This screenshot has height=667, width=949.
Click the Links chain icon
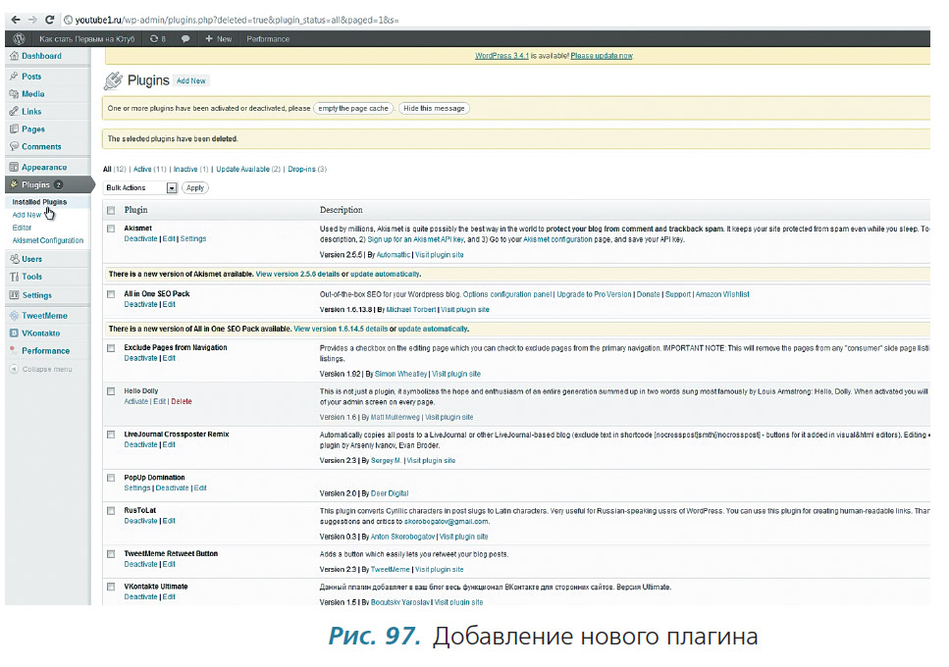tap(14, 111)
